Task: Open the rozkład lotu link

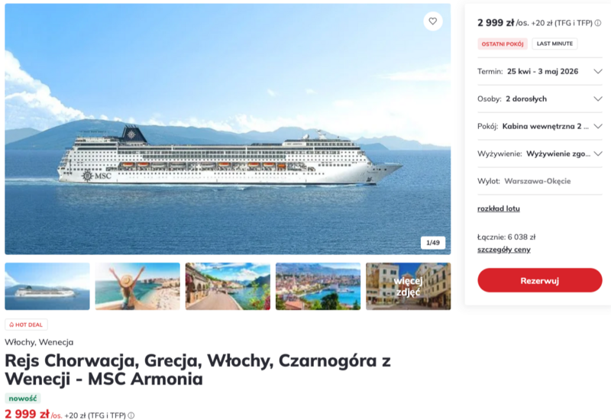Action: (x=498, y=208)
